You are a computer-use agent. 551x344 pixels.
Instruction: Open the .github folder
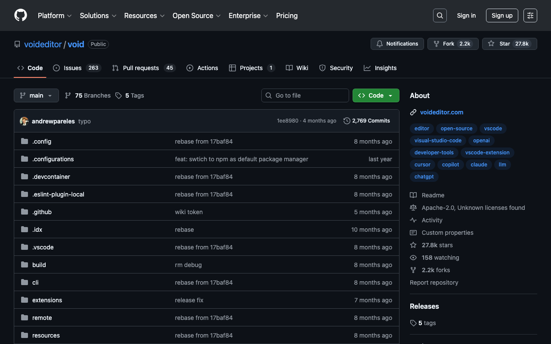pyautogui.click(x=42, y=212)
